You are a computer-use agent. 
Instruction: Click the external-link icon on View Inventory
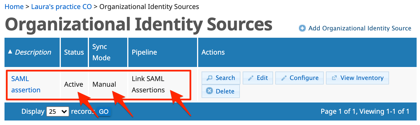(334, 78)
